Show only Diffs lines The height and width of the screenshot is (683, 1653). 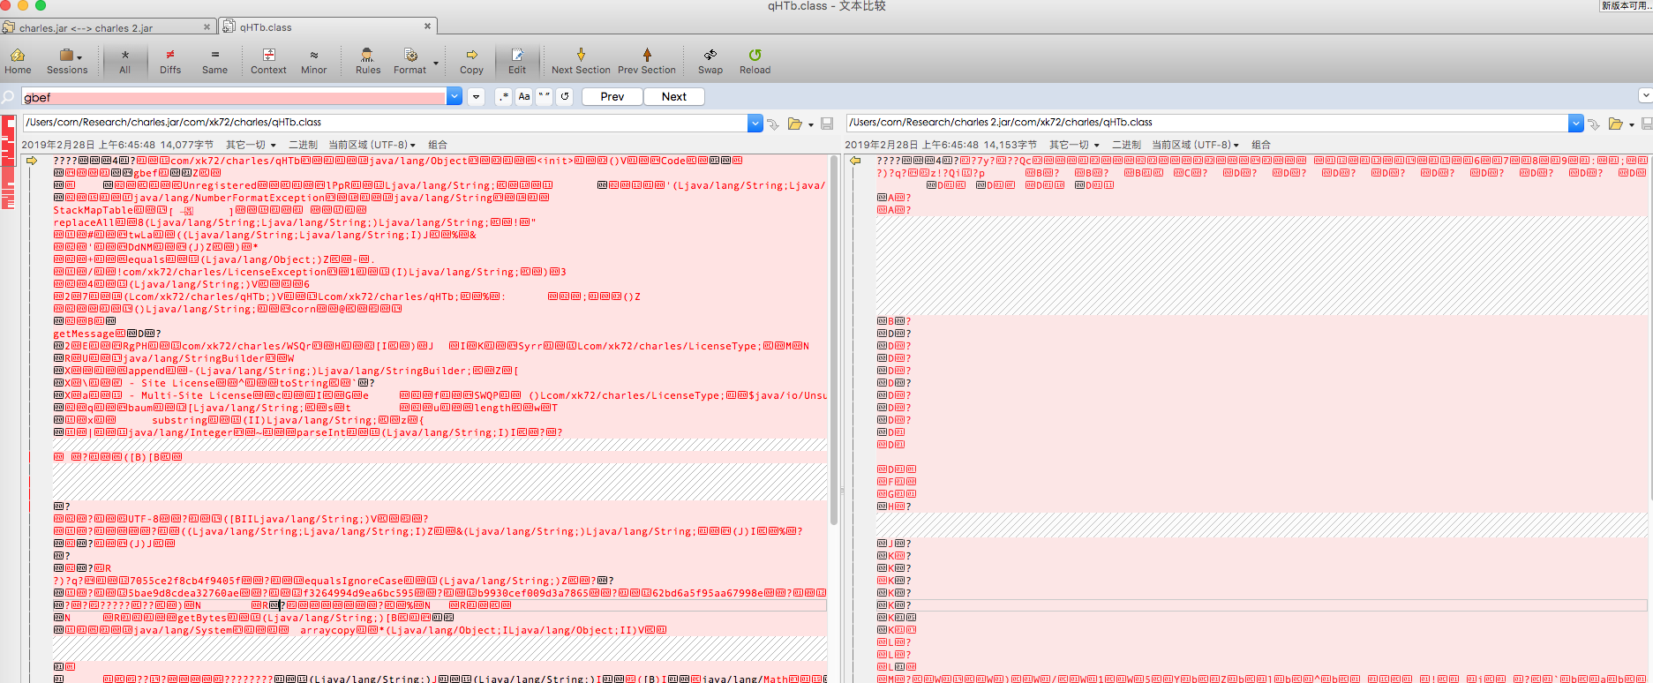(x=170, y=61)
